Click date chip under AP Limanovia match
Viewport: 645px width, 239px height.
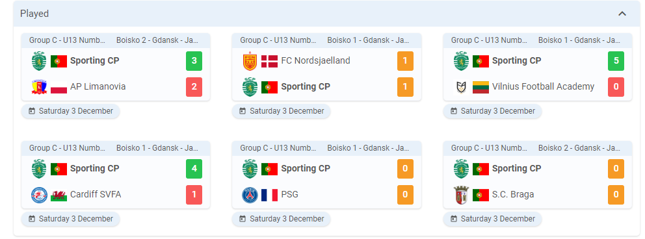[70, 111]
